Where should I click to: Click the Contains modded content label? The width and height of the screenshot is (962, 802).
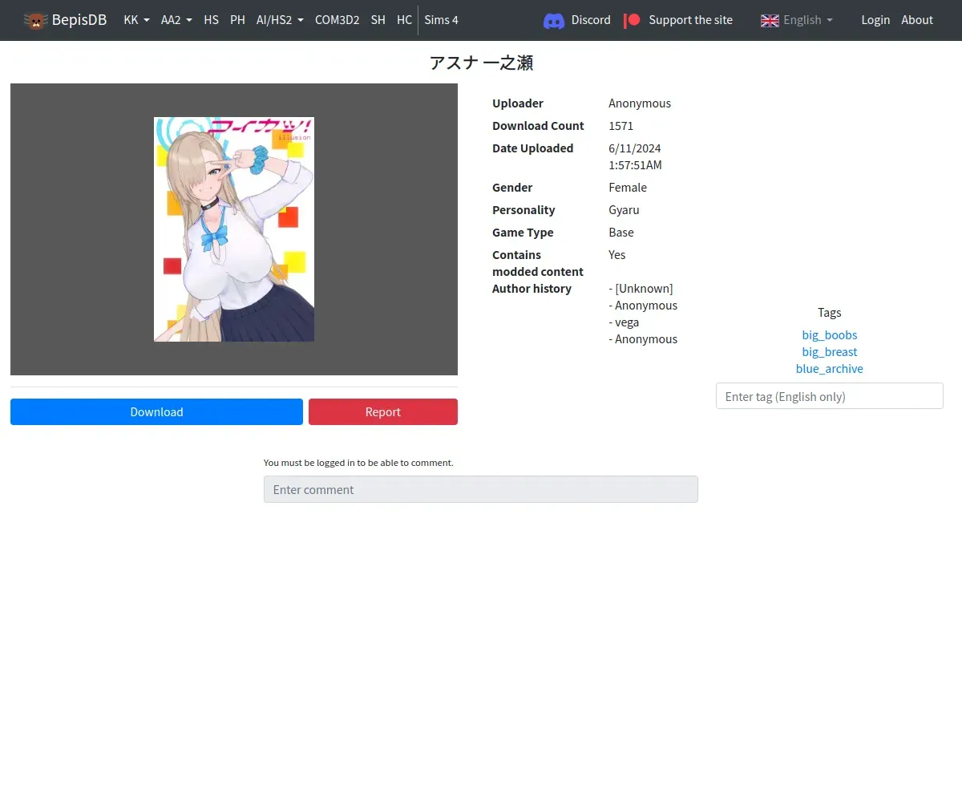[x=538, y=263]
